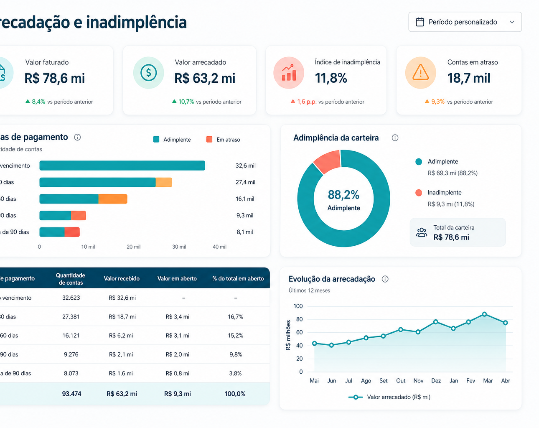Click the orange segment of the 16,1 mil bar

[x=113, y=199]
